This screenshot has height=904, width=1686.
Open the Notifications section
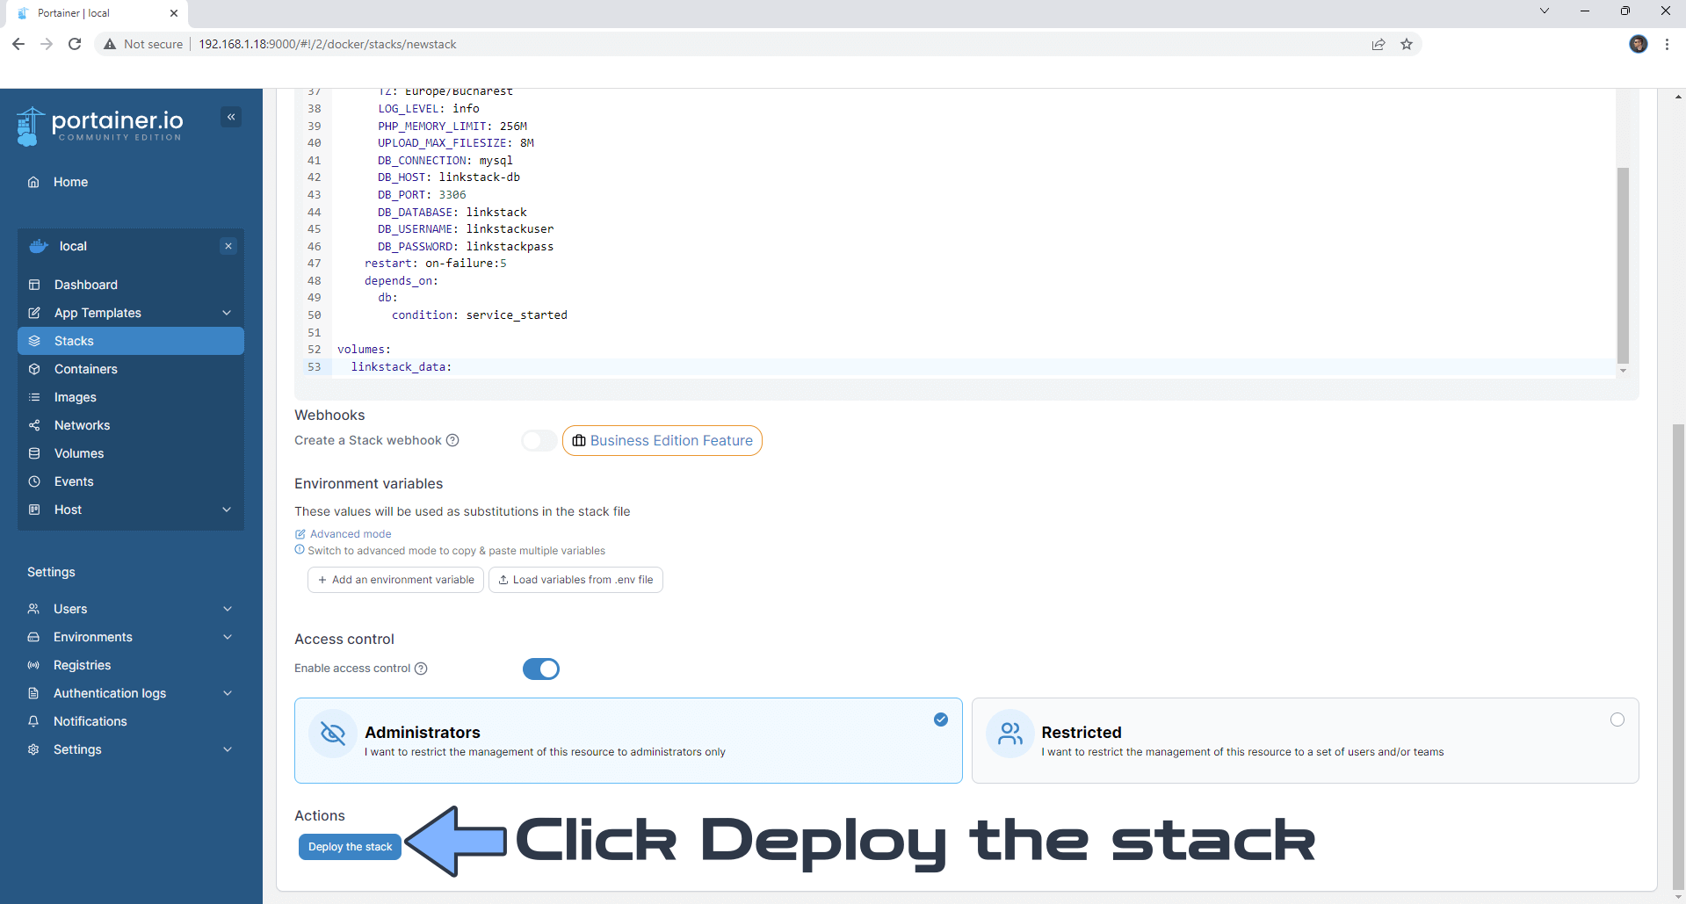click(90, 721)
